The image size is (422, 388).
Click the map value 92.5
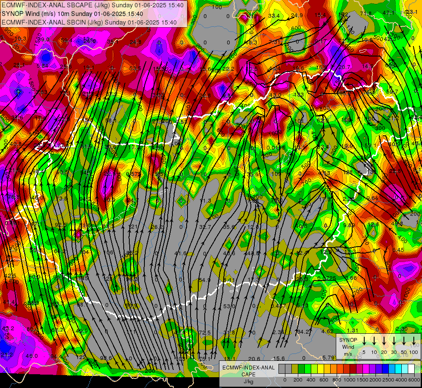click(x=60, y=225)
